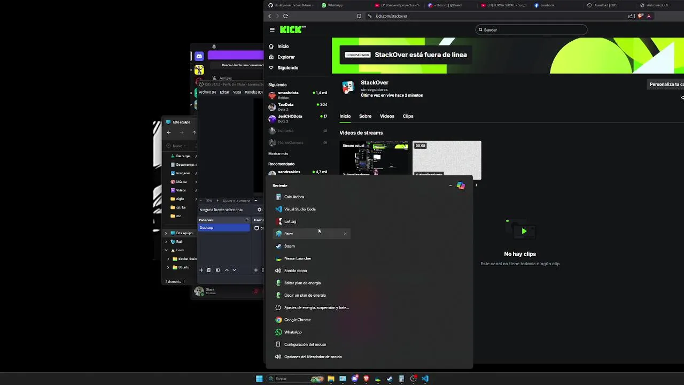Select the Sobre channel tab

point(365,116)
